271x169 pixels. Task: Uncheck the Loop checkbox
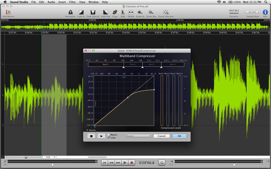[x=108, y=138]
